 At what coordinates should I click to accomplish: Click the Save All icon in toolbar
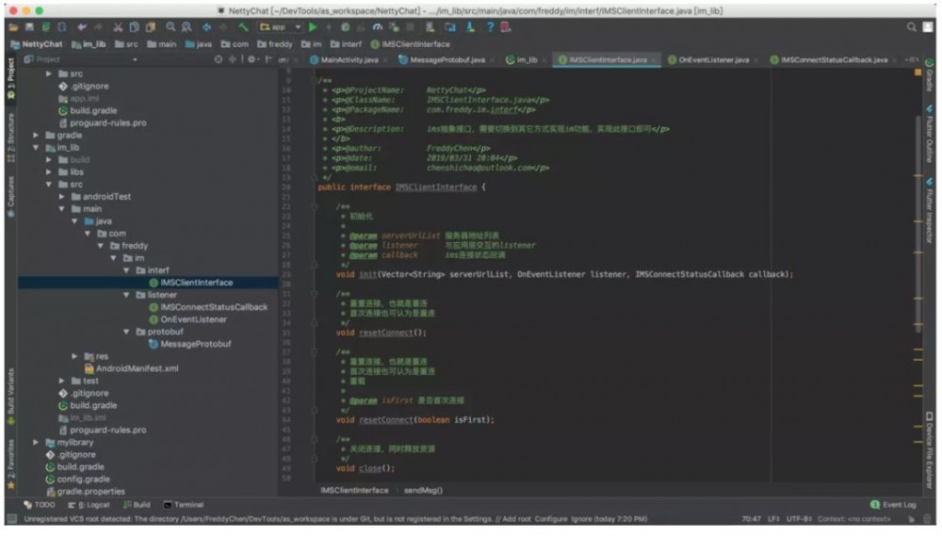(x=30, y=27)
